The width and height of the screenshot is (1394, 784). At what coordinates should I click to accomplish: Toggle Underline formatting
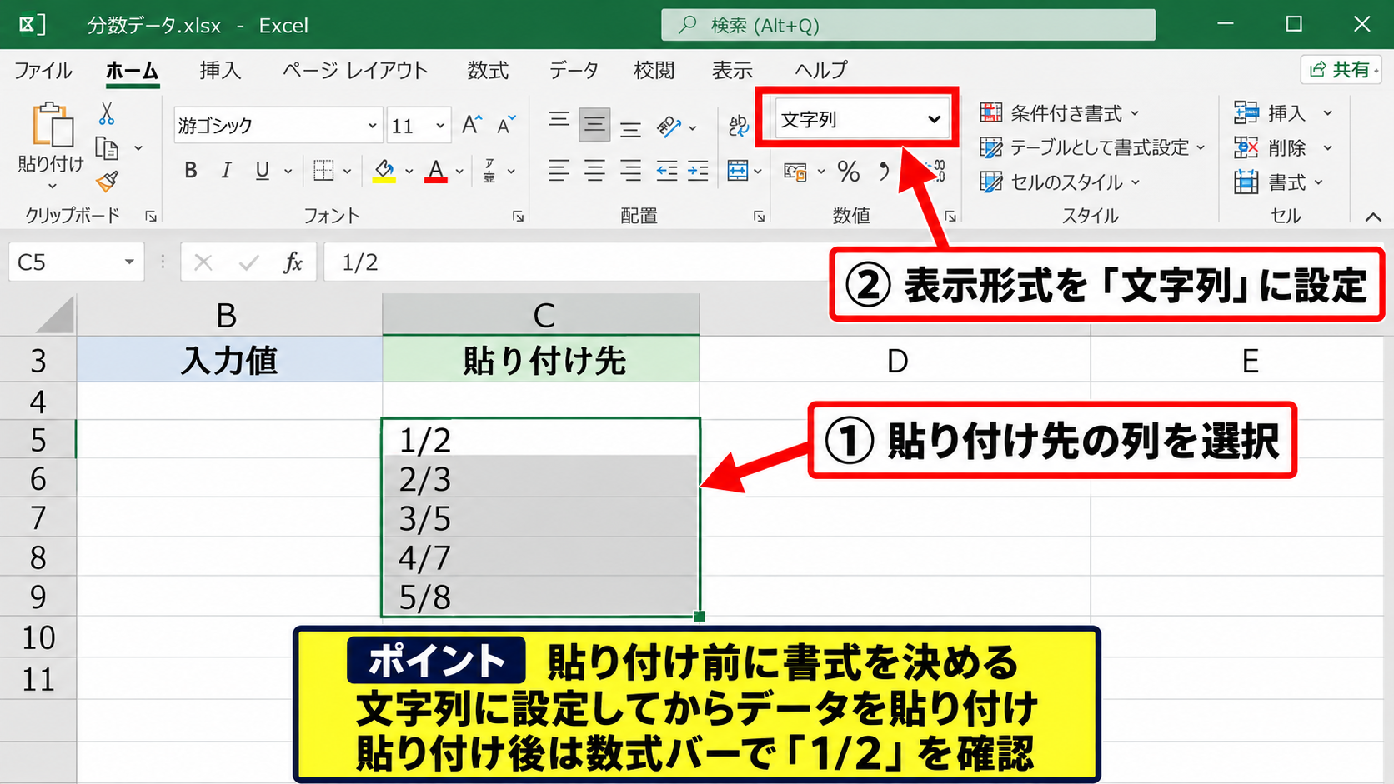263,171
